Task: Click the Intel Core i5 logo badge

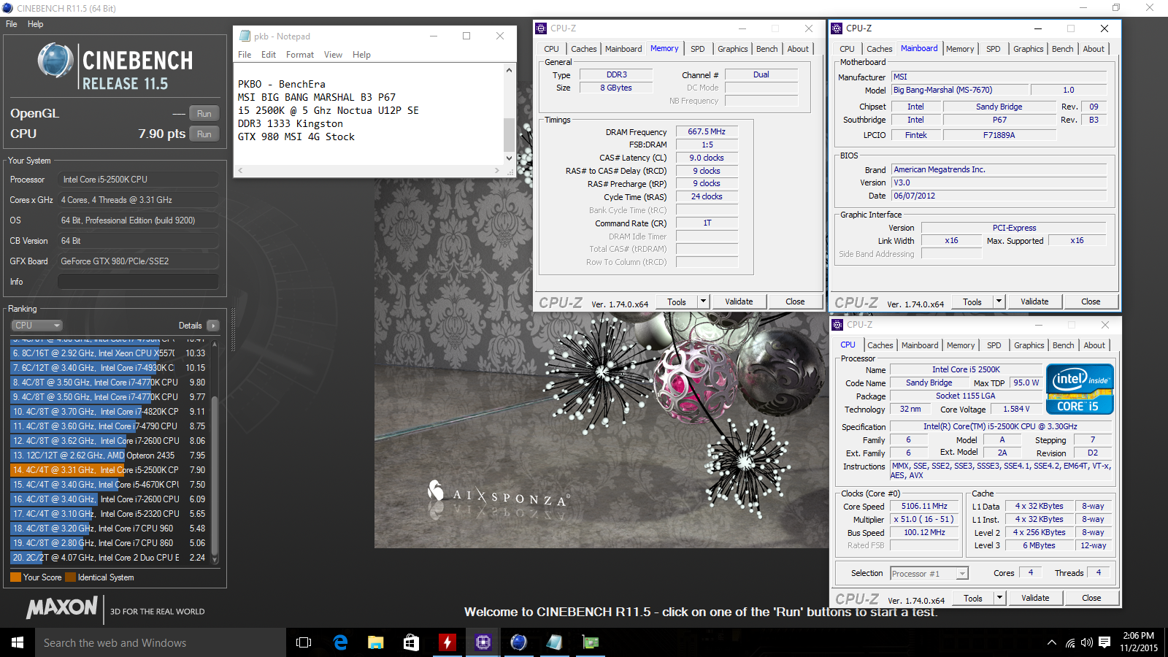Action: (x=1080, y=389)
